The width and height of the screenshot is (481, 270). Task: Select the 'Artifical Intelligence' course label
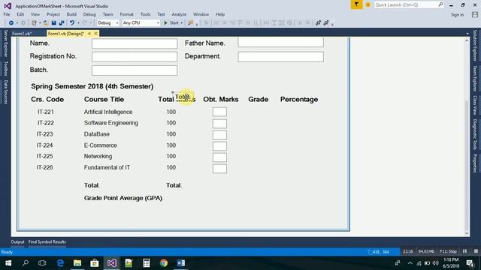(x=108, y=112)
